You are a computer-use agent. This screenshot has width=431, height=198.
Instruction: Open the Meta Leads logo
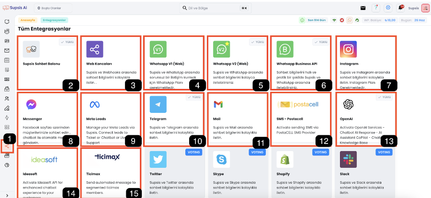(x=94, y=104)
